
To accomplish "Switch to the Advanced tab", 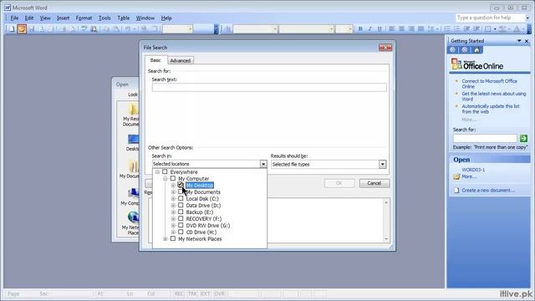I will coord(181,60).
